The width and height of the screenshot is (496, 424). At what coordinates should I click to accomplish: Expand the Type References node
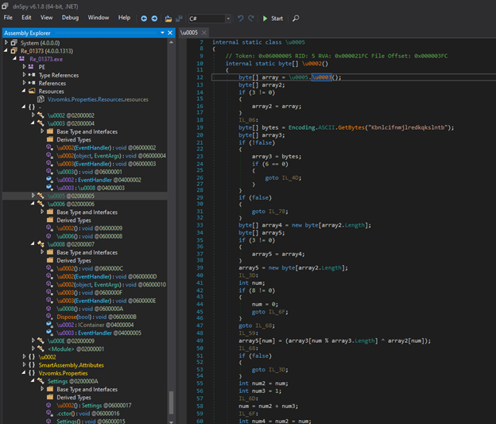(25, 75)
